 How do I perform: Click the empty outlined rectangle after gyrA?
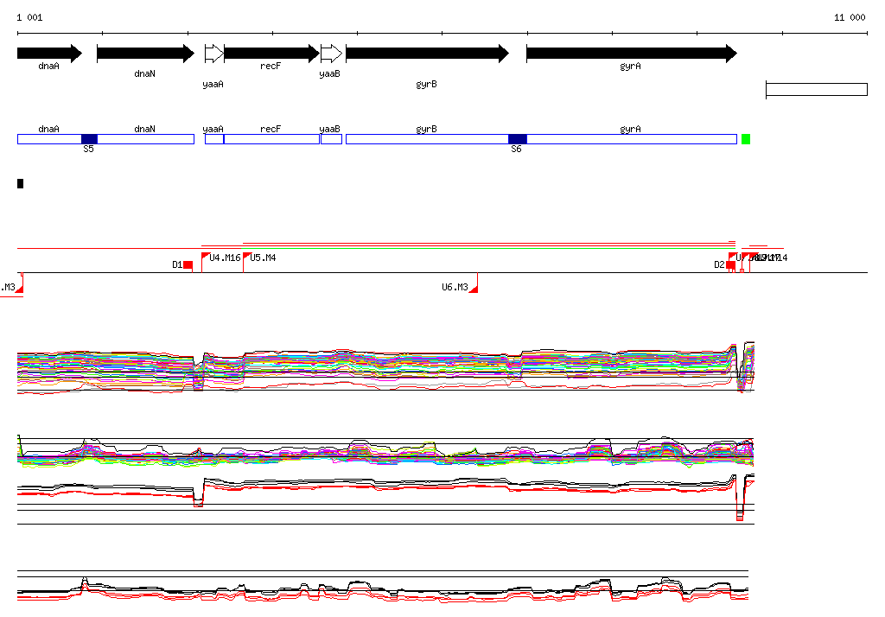pyautogui.click(x=817, y=89)
